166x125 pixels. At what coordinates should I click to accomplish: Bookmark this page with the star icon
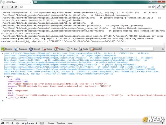(x=153, y=7)
